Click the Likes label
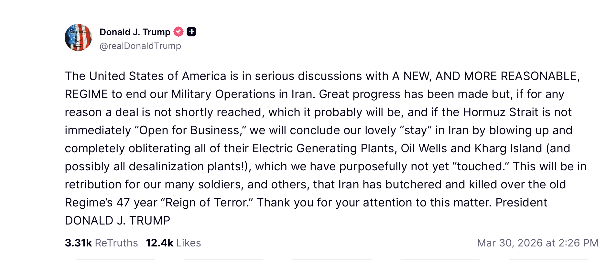606x260 pixels. point(189,243)
